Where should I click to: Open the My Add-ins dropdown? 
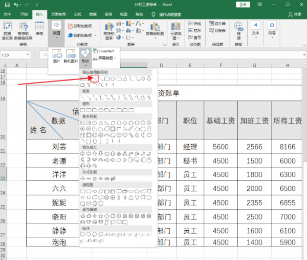pos(82,35)
